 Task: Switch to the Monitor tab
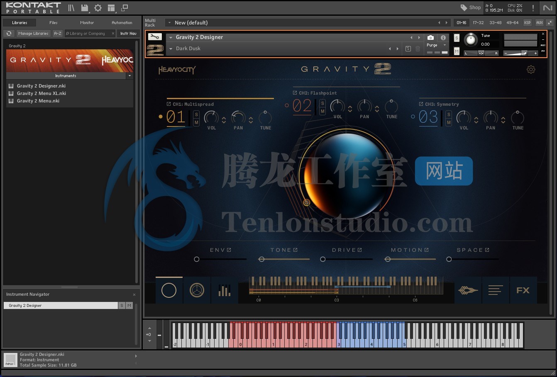click(x=87, y=22)
